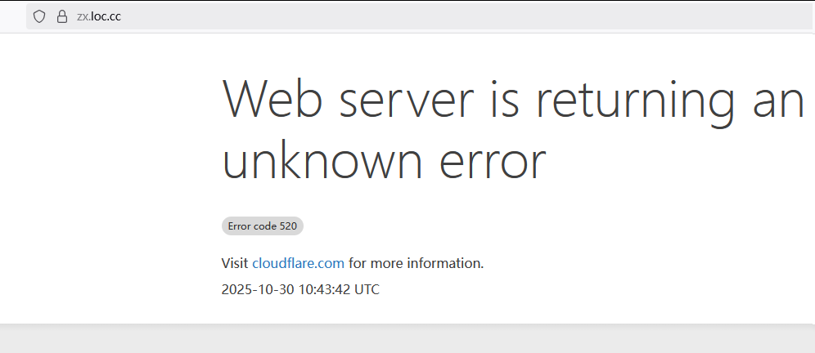The image size is (815, 353).
Task: Open site information via padlock icon
Action: pos(61,16)
